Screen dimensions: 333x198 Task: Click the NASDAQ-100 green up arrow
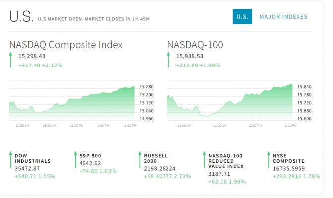(168, 60)
